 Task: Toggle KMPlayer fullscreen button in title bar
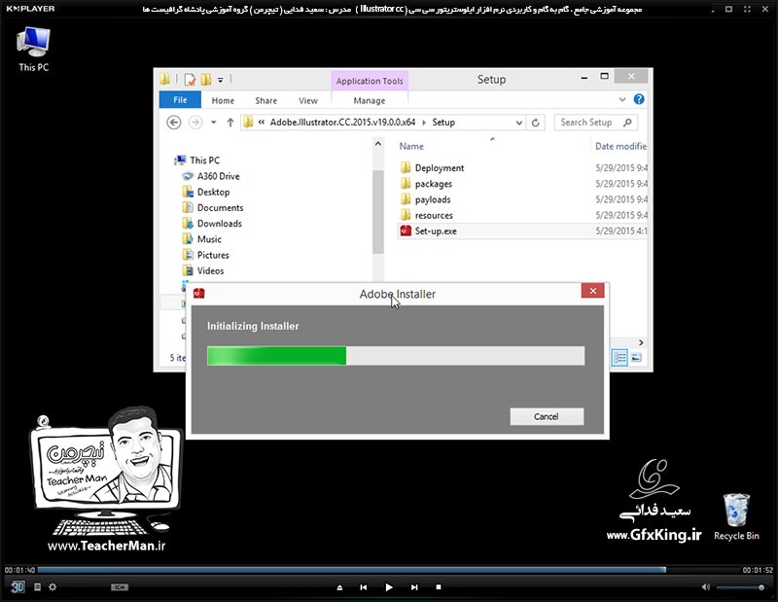(747, 9)
